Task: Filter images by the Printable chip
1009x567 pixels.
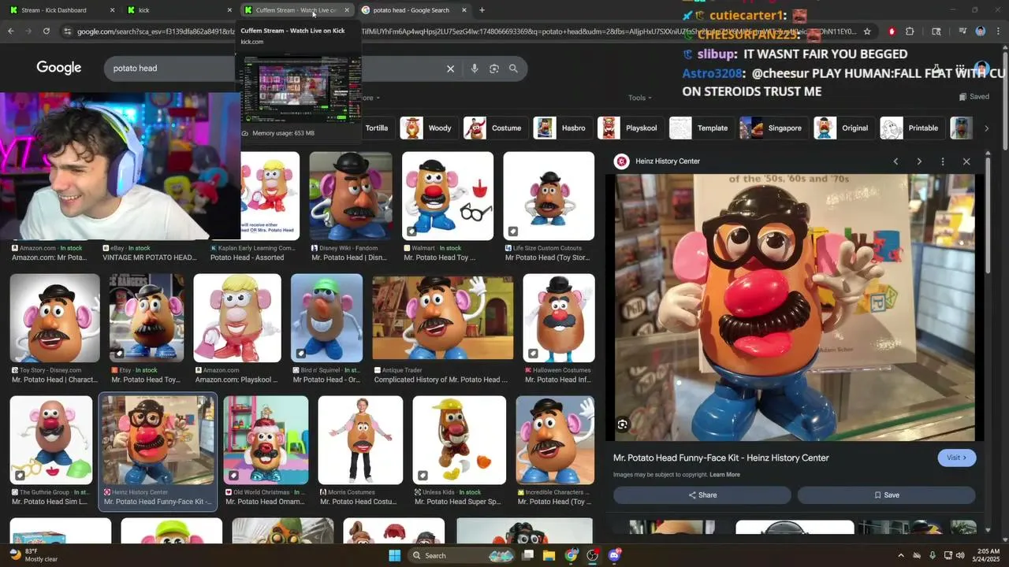Action: click(x=912, y=128)
